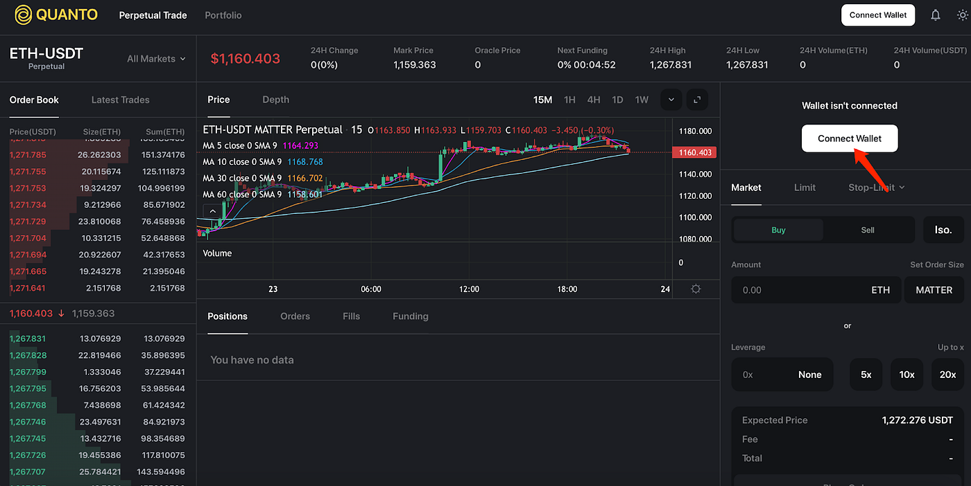The image size is (971, 486).
Task: Click the MA 10 indicator legend
Action: pyautogui.click(x=263, y=162)
